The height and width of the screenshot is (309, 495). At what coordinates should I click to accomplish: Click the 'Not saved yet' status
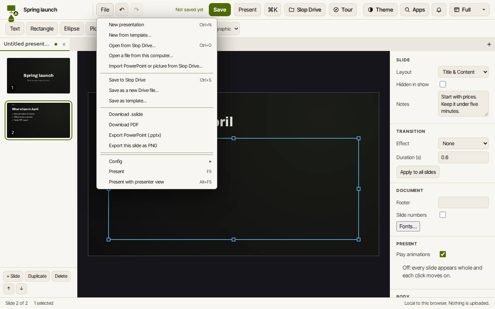[189, 10]
